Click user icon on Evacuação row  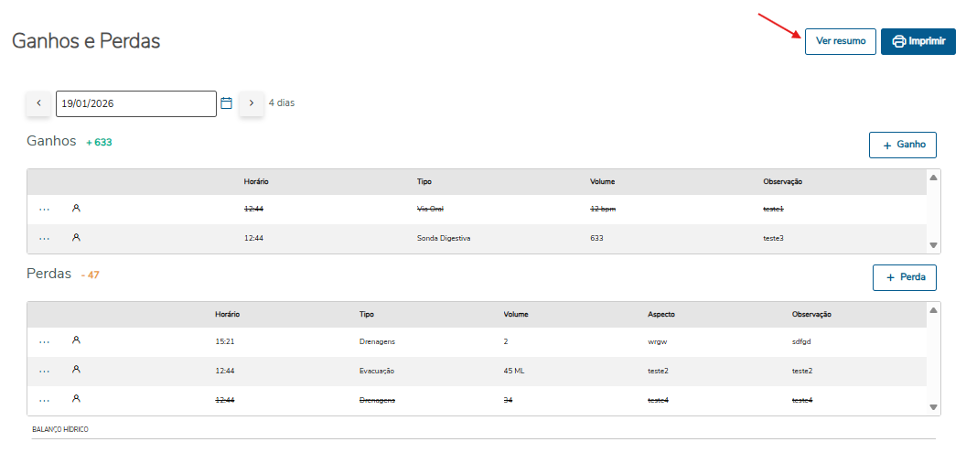point(76,370)
